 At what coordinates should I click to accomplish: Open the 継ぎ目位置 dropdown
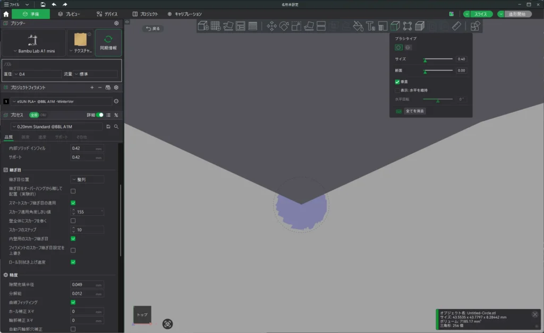[x=88, y=179]
